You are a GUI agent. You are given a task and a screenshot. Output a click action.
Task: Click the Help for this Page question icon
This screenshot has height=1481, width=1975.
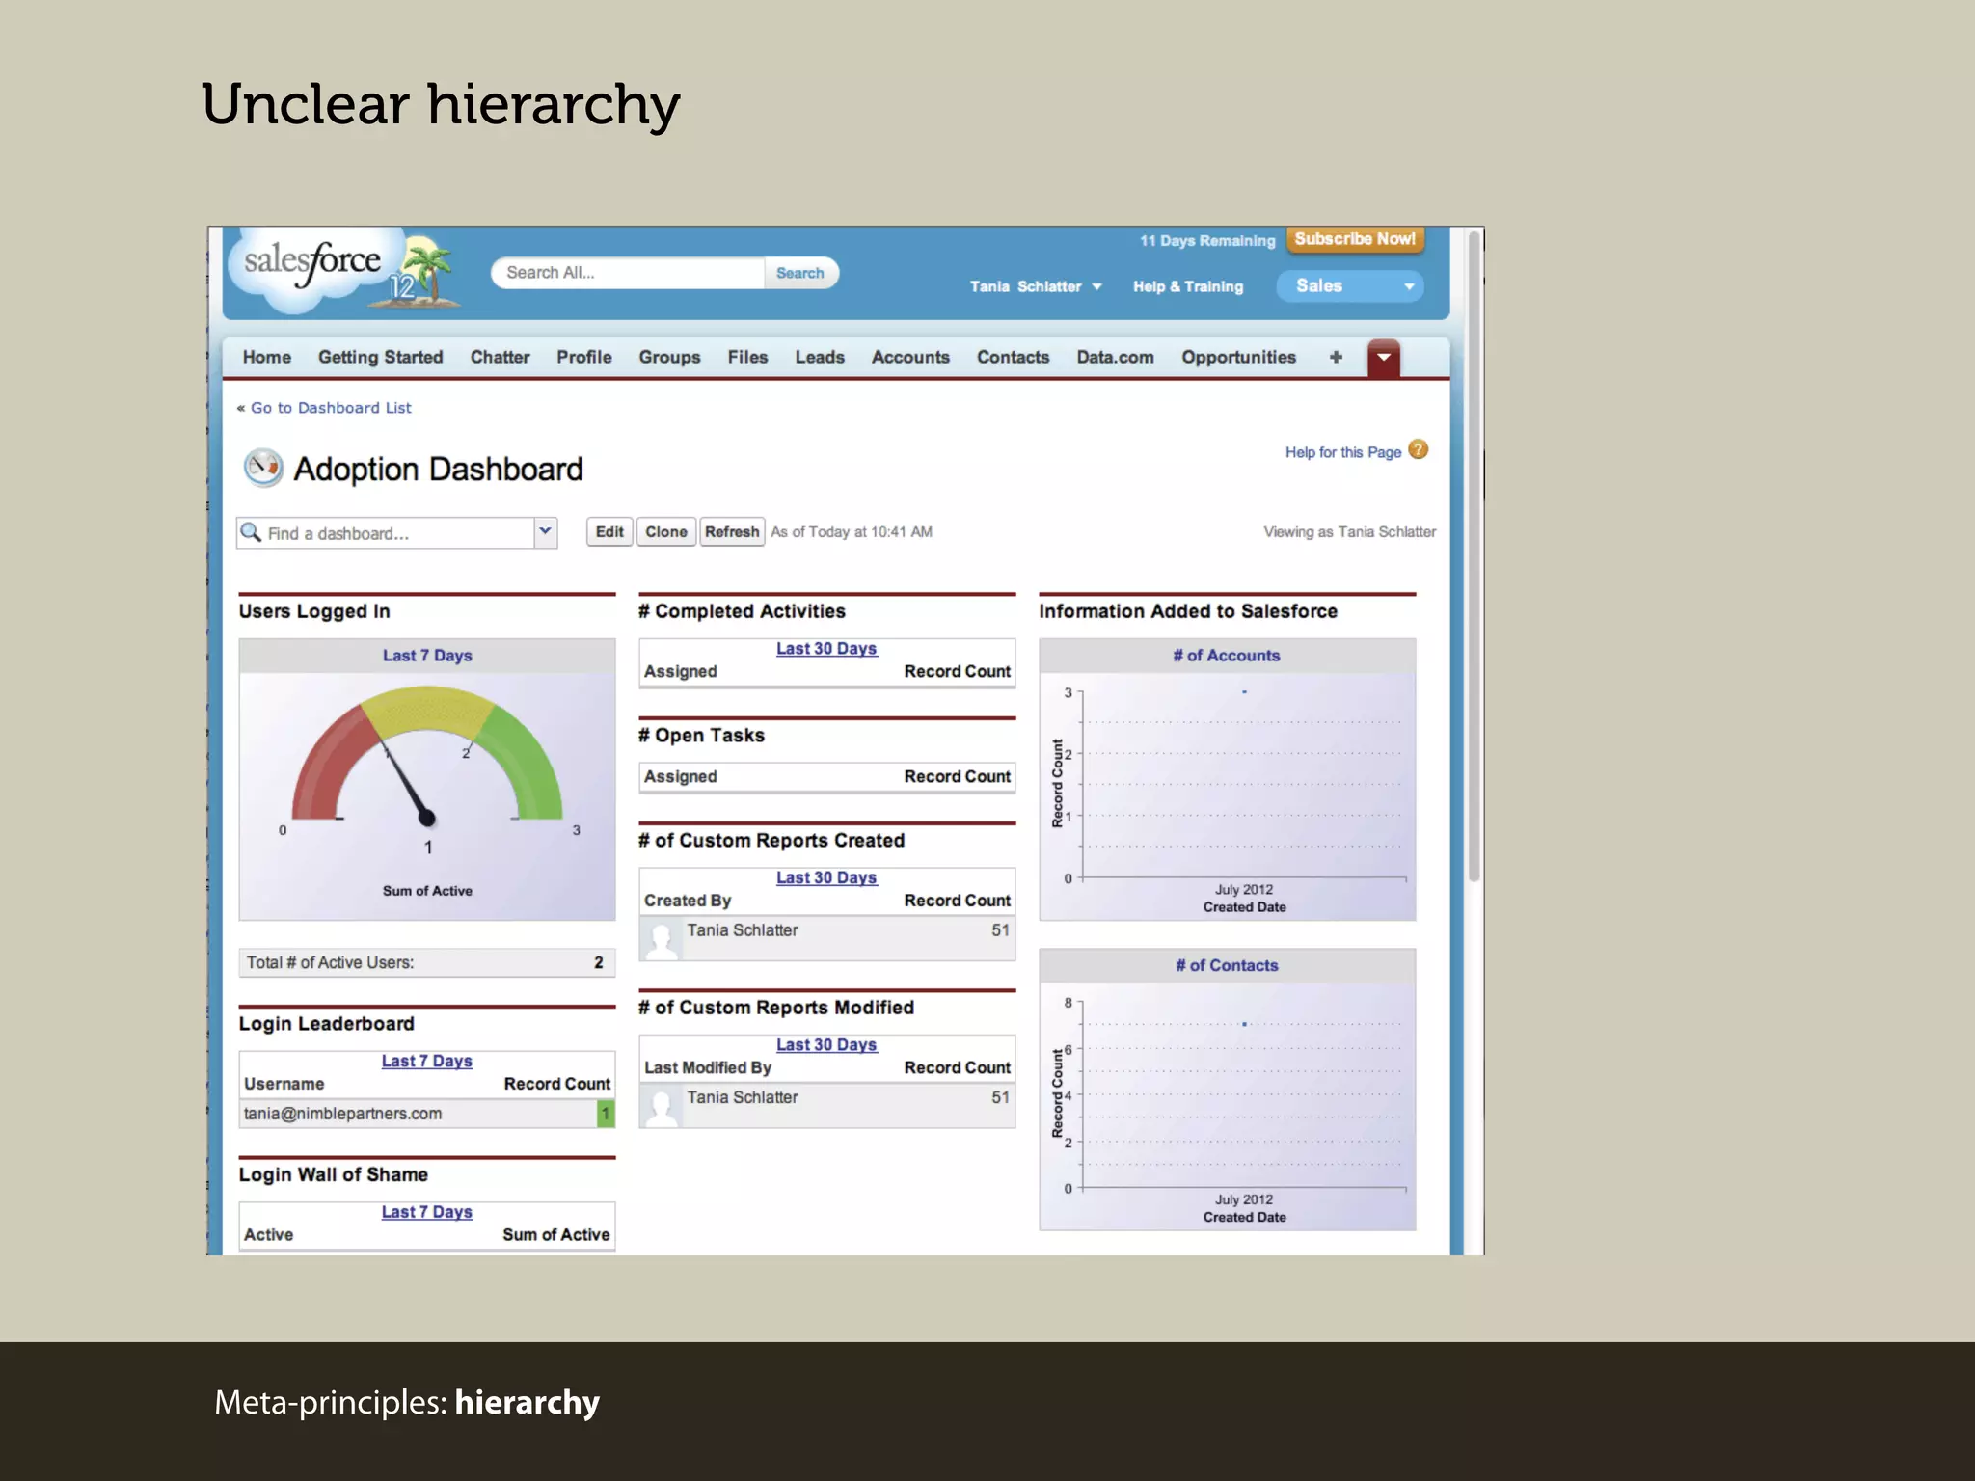(x=1418, y=450)
